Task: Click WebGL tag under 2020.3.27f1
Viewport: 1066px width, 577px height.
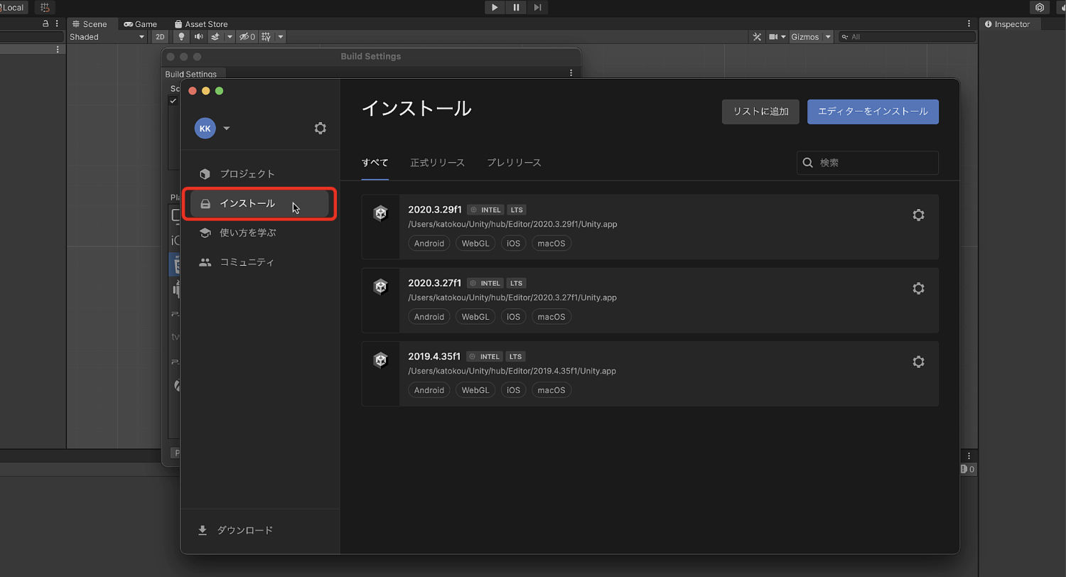Action: pyautogui.click(x=475, y=317)
